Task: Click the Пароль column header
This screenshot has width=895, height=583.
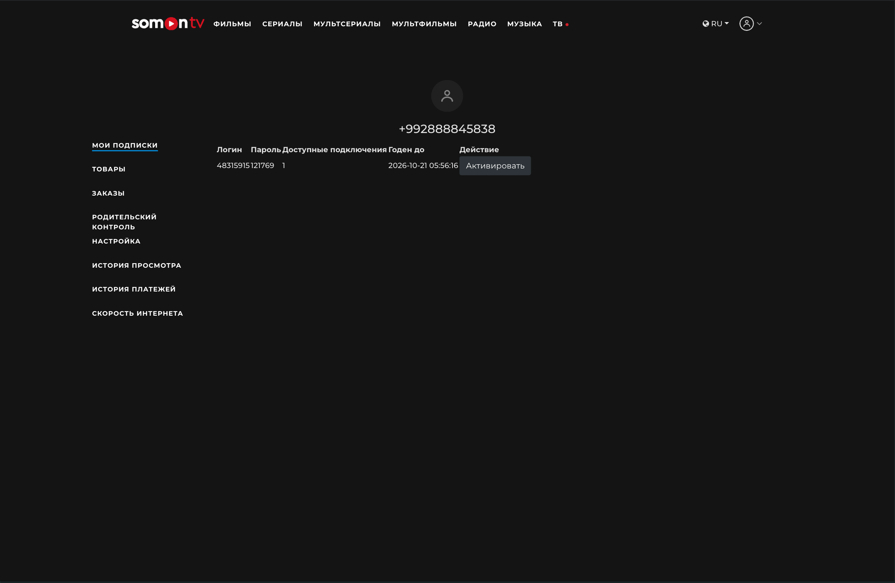Action: point(266,150)
